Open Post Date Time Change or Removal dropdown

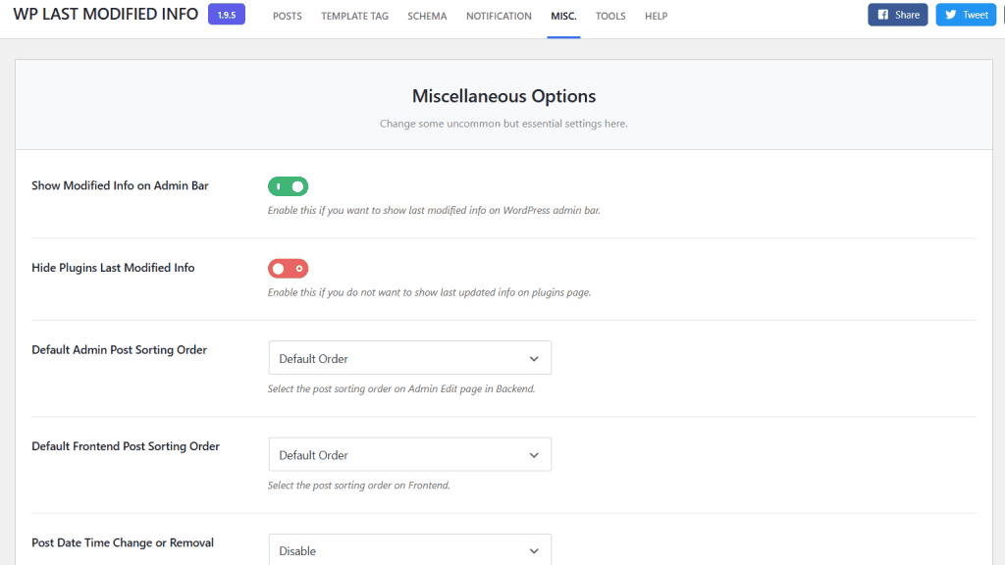pyautogui.click(x=409, y=550)
